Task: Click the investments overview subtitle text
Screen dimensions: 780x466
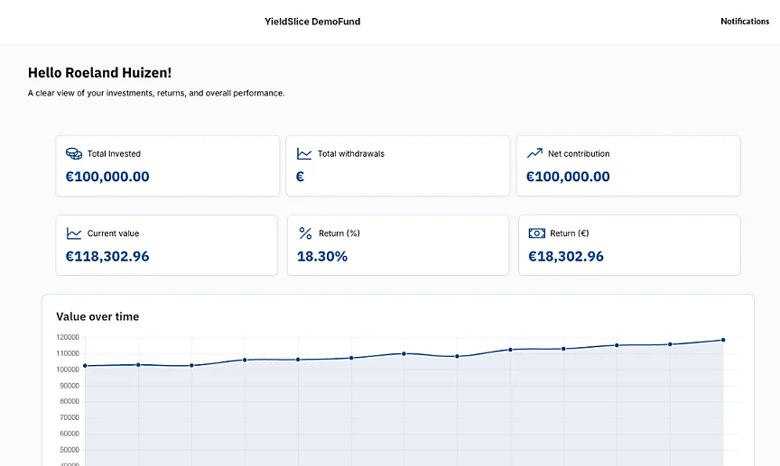Action: click(x=156, y=93)
